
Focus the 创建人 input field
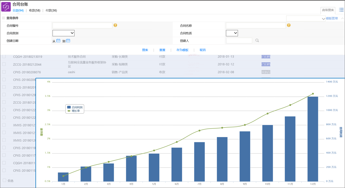coord(239,41)
